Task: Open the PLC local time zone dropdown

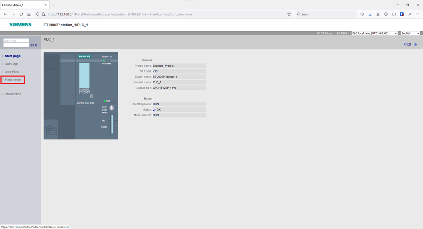Action: [374, 34]
